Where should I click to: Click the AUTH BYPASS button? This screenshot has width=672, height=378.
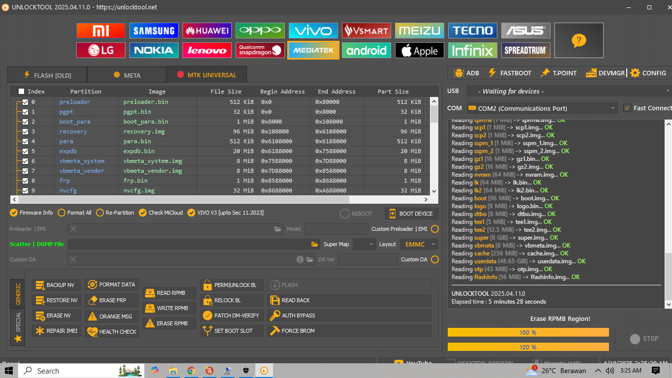click(x=349, y=315)
